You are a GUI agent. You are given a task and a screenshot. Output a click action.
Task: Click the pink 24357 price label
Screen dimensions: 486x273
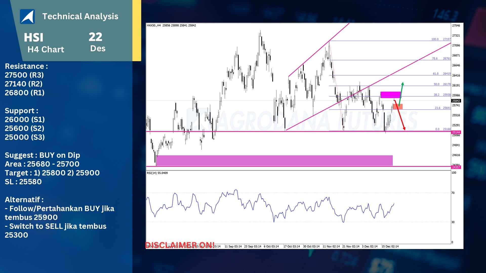click(x=456, y=167)
